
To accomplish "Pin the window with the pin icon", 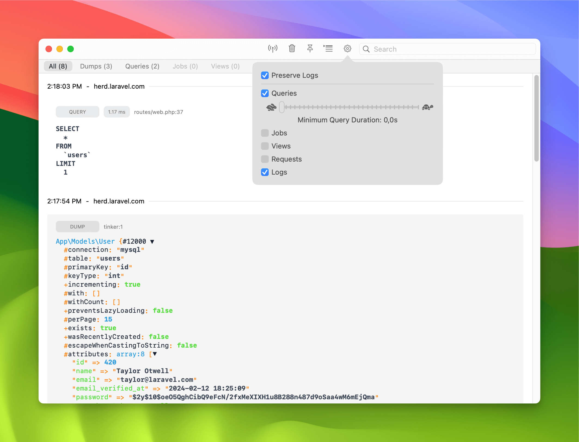I will (x=310, y=49).
